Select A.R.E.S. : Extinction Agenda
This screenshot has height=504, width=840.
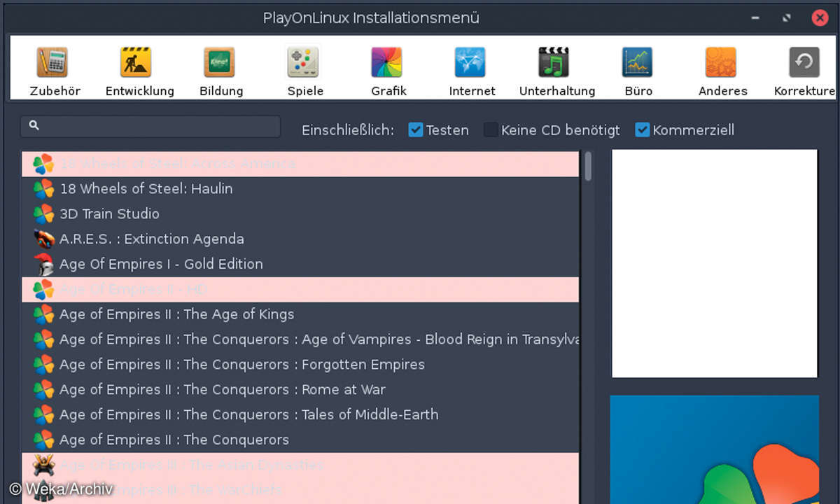tap(300, 239)
